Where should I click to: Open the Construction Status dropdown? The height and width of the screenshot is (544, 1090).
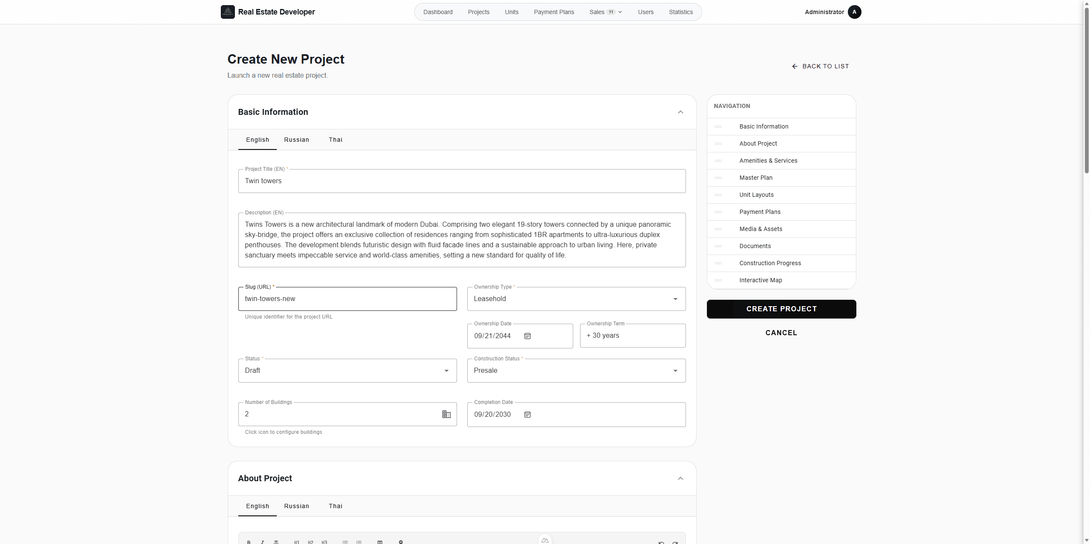tap(576, 371)
